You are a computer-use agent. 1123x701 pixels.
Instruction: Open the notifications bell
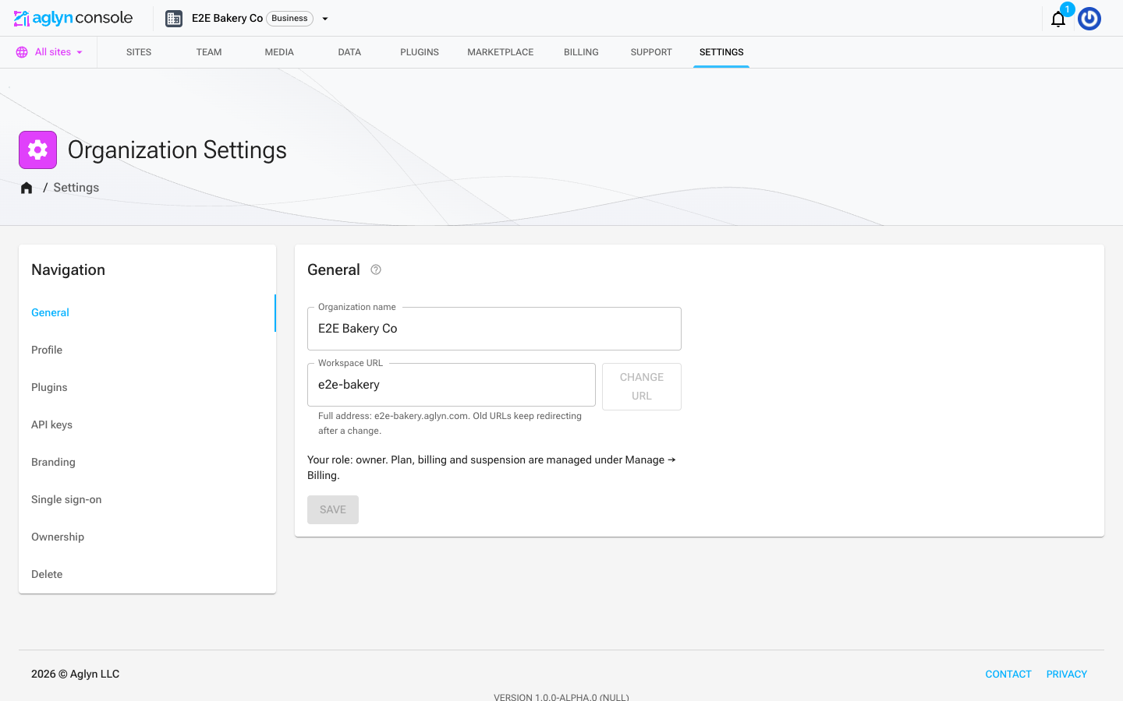point(1058,19)
